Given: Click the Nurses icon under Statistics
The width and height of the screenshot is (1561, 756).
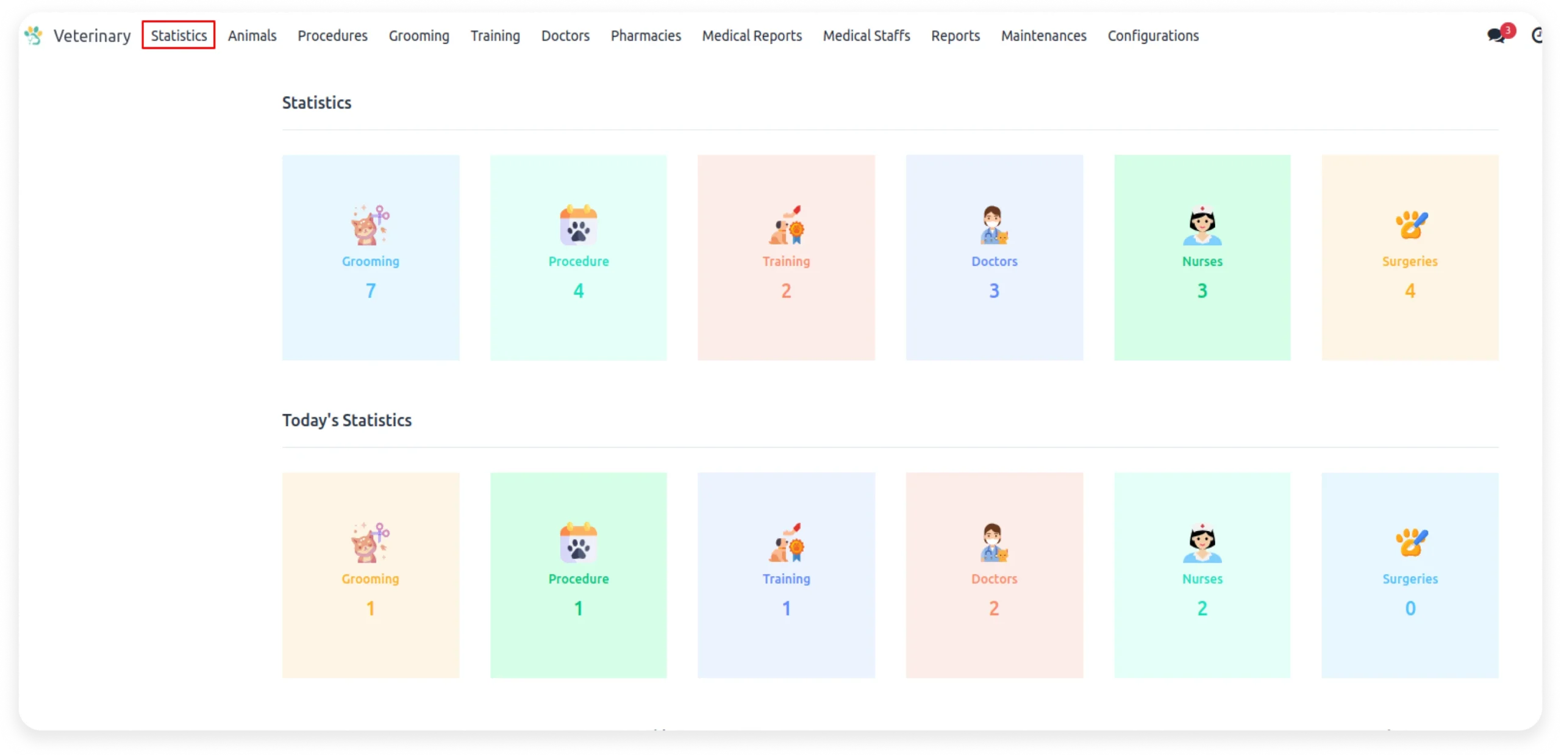Looking at the screenshot, I should pyautogui.click(x=1202, y=225).
